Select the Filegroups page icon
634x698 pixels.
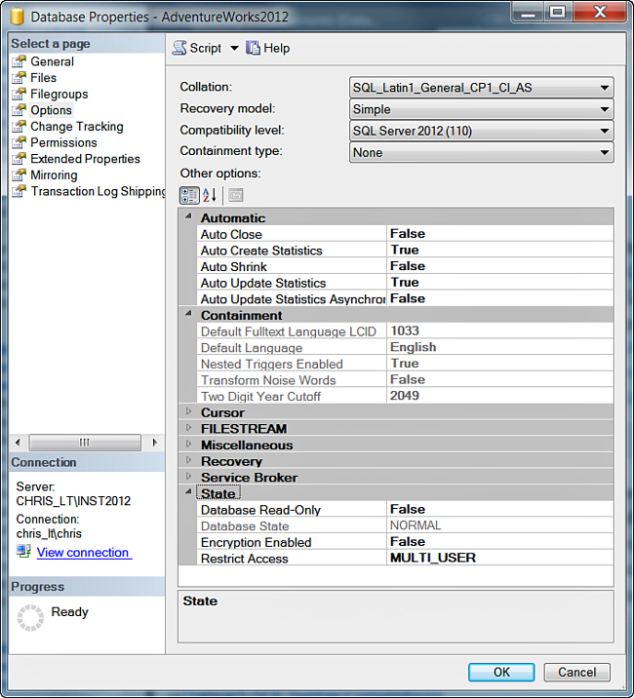point(19,95)
